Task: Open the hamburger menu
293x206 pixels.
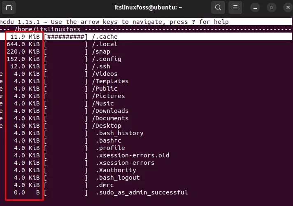Action: 235,7
